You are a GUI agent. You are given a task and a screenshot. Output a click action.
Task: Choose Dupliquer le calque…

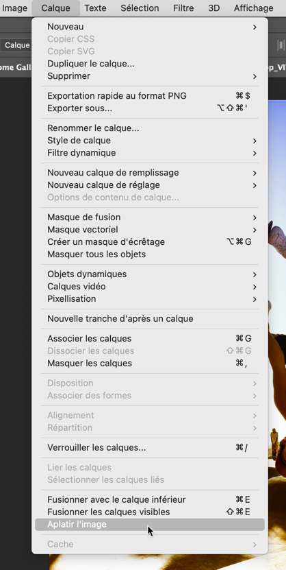coord(150,64)
